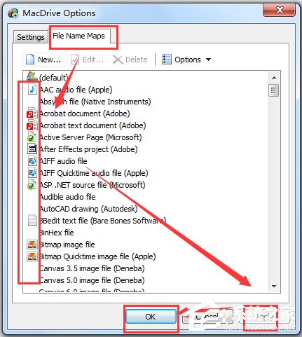This screenshot has height=337, width=302.
Task: Select Canvas 5.0 image file (Deneba)
Action: pos(92,280)
